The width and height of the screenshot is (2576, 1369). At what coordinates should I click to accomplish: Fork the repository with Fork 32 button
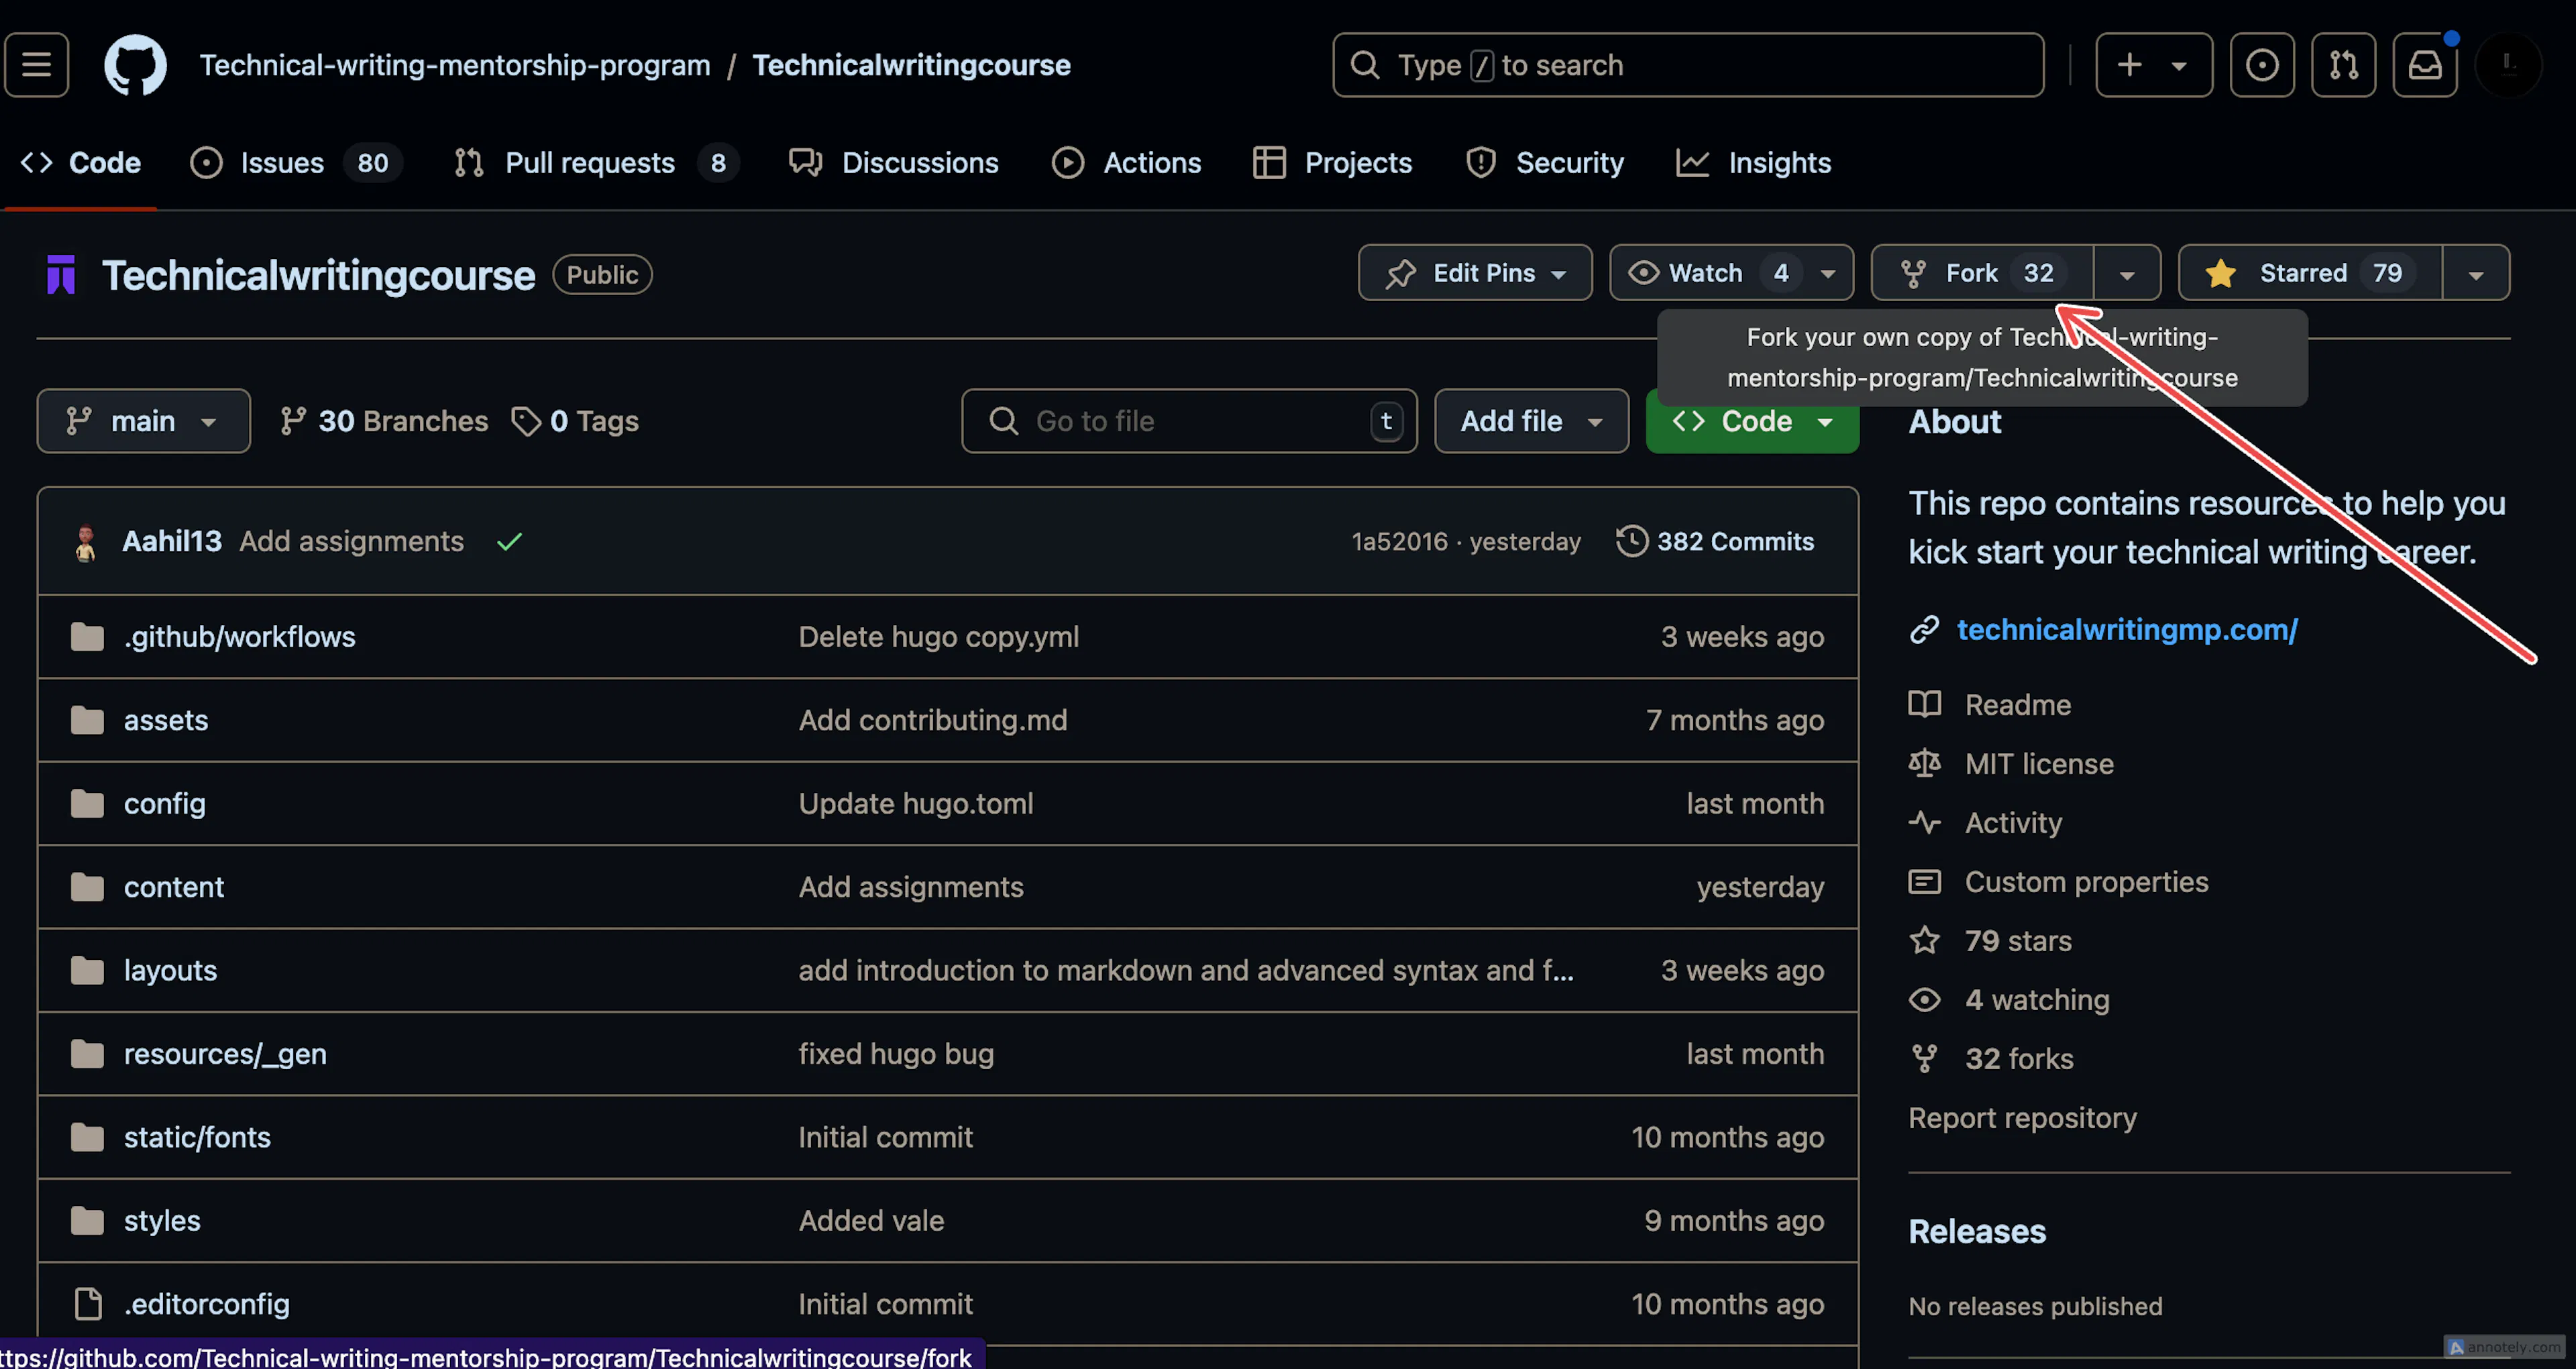[1983, 273]
